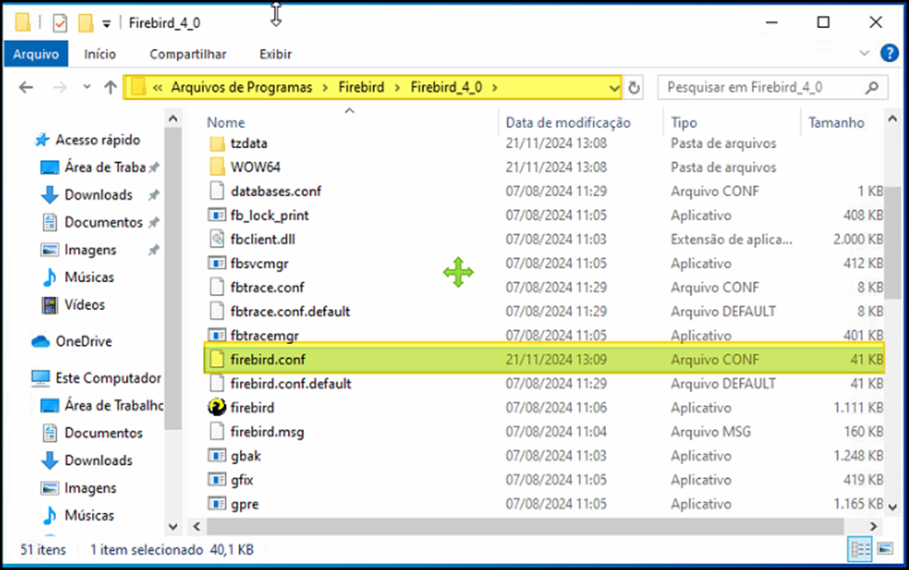
Task: Click the tzdata folder icon
Action: tap(217, 144)
